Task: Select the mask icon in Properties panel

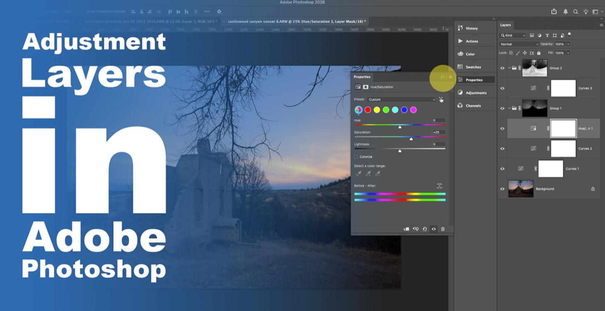Action: tap(365, 87)
